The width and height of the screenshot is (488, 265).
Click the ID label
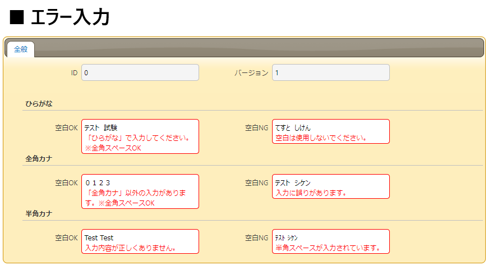[x=74, y=73]
